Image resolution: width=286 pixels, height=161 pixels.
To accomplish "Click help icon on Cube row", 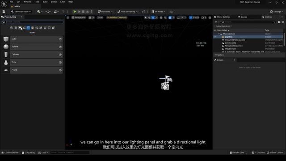I will coord(60,39).
